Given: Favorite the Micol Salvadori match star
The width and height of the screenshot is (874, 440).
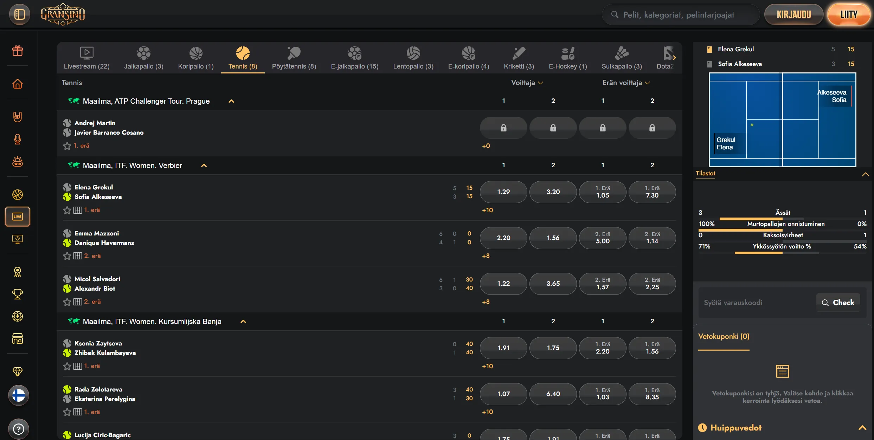Looking at the screenshot, I should [x=67, y=302].
